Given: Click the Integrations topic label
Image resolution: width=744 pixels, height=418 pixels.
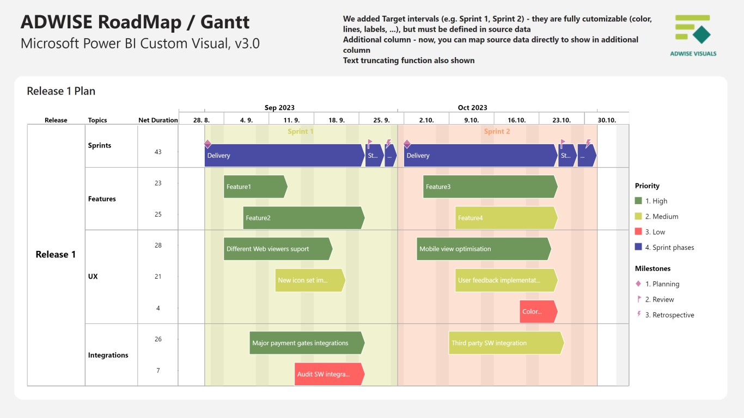Looking at the screenshot, I should point(108,355).
